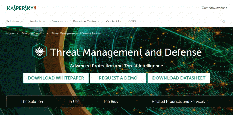The height and width of the screenshot is (115, 233).
Task: Expand the Resource Center chevron arrow
Action: pyautogui.click(x=99, y=22)
